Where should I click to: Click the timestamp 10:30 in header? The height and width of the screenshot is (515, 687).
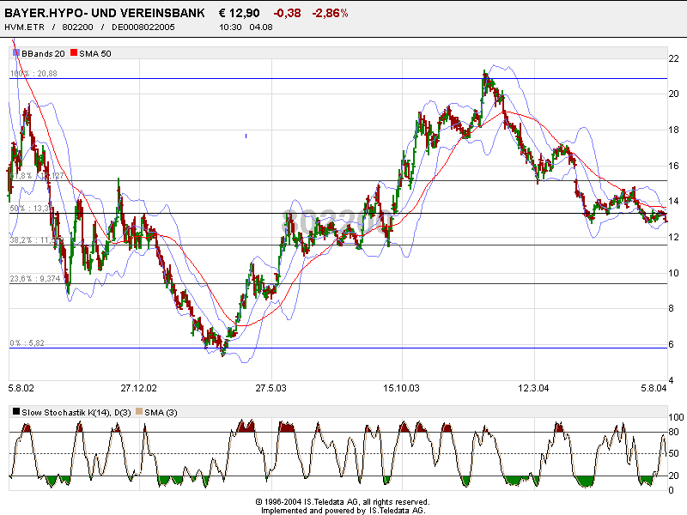230,27
